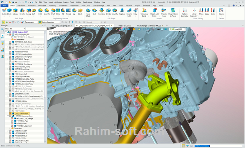This screenshot has width=245, height=148.
Task: Activate the Revolve tool
Action: [22, 11]
